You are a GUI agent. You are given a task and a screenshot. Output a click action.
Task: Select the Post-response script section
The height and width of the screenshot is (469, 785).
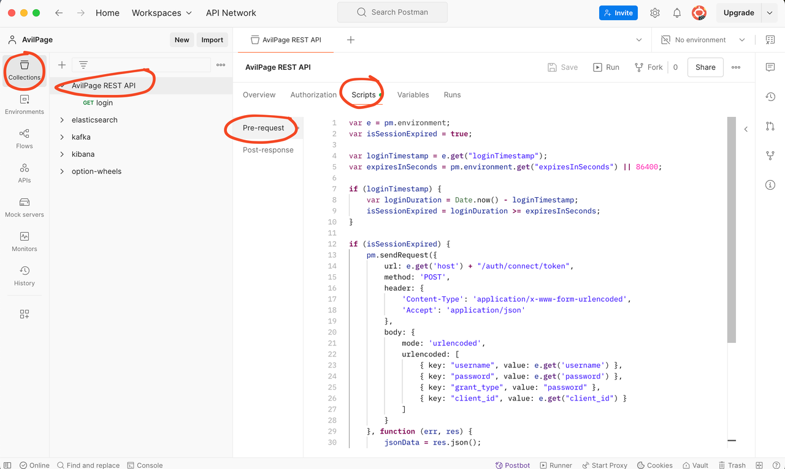[268, 150]
